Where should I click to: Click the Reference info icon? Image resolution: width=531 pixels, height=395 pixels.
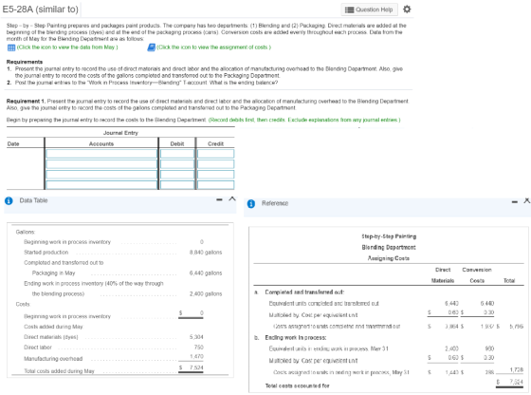pos(251,203)
